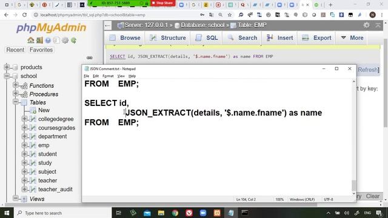Expand the emp table node

(24, 145)
